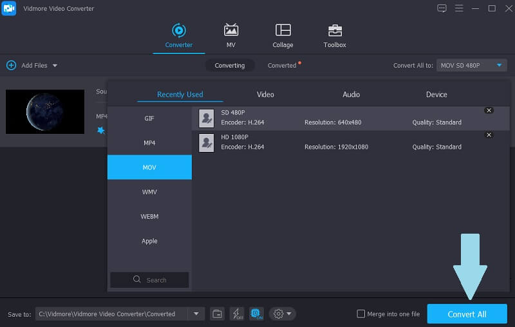
Task: Open the Toolbox section
Action: [334, 35]
